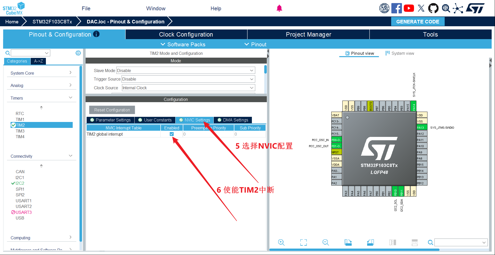Open the categories settings gear icon

point(78,53)
